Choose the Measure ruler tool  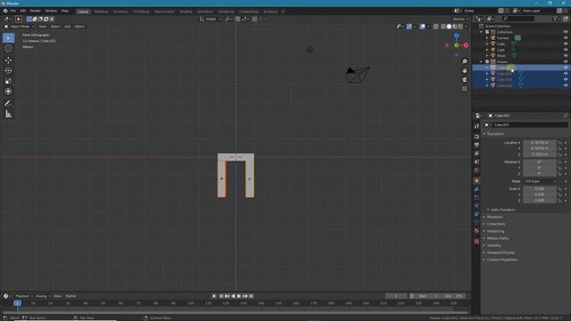pos(8,114)
